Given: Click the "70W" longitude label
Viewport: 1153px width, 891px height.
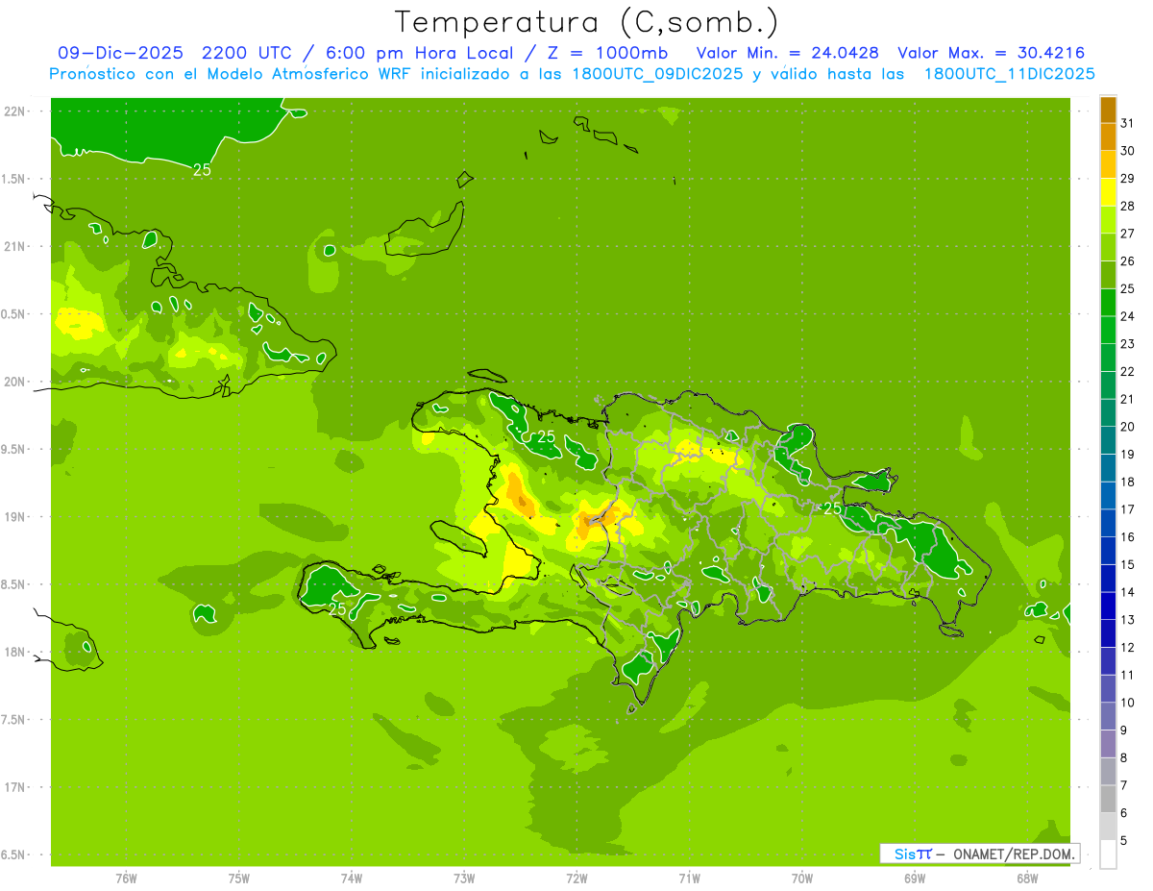Looking at the screenshot, I should pyautogui.click(x=802, y=879).
